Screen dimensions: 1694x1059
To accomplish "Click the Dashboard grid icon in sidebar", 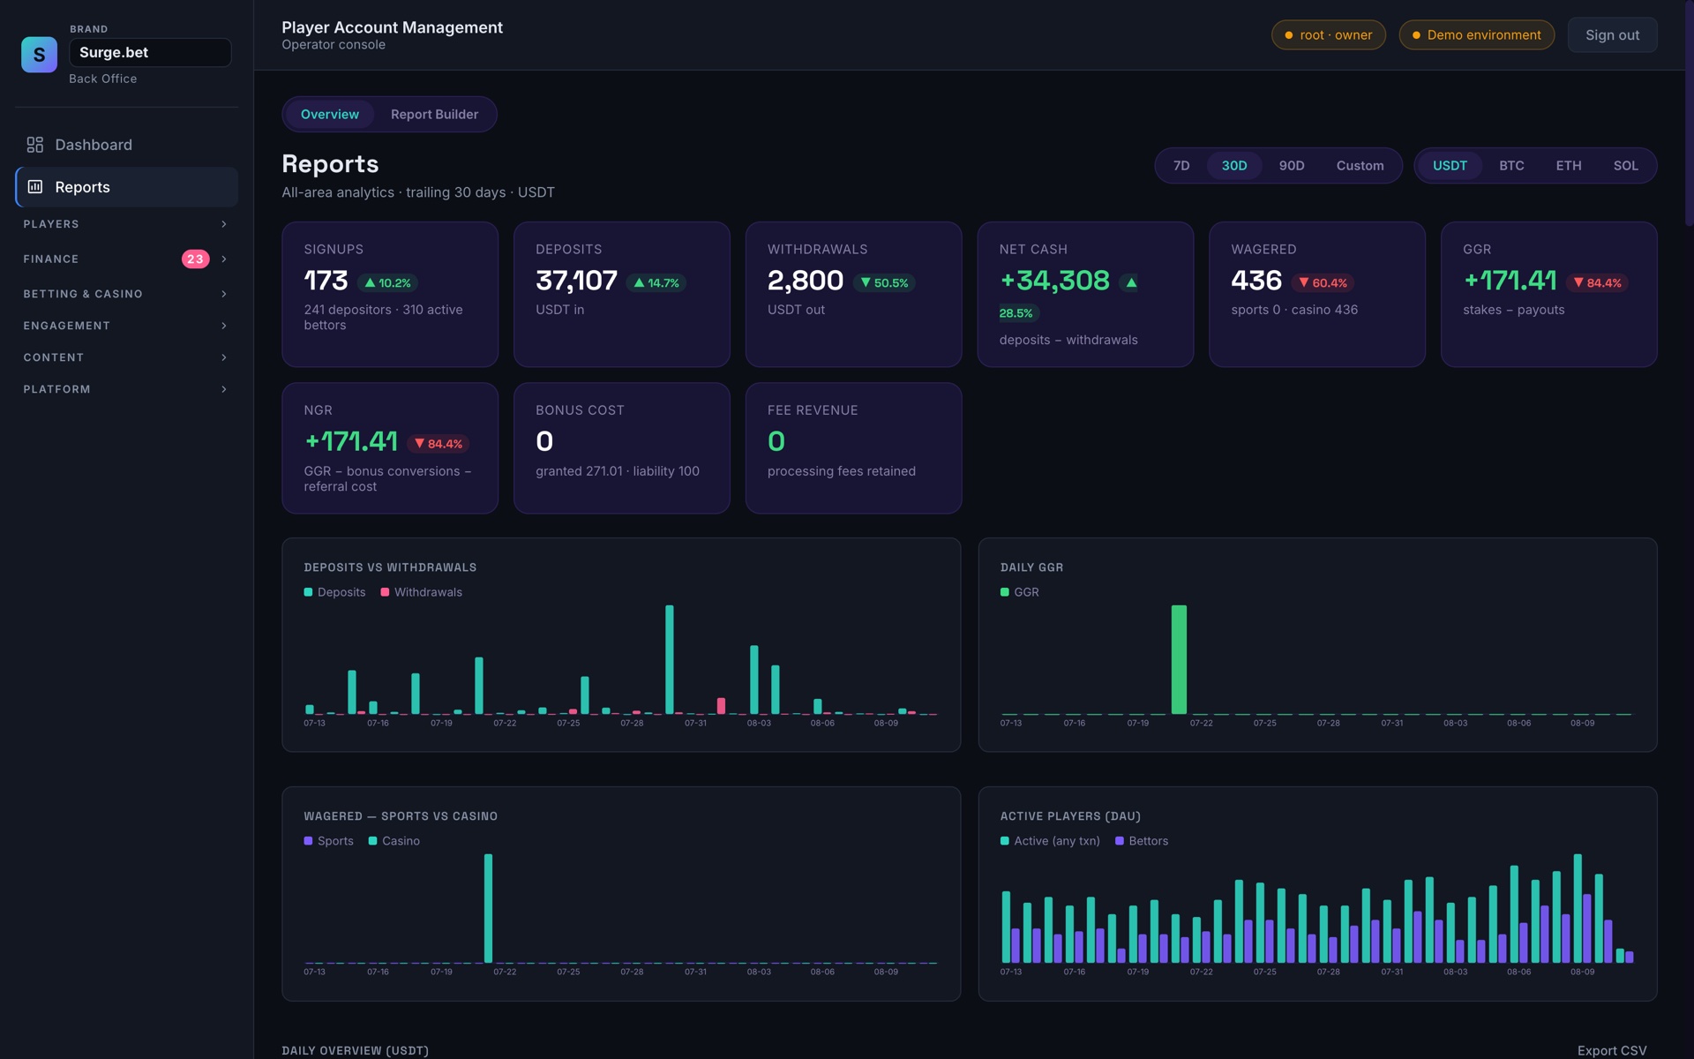I will tap(35, 145).
